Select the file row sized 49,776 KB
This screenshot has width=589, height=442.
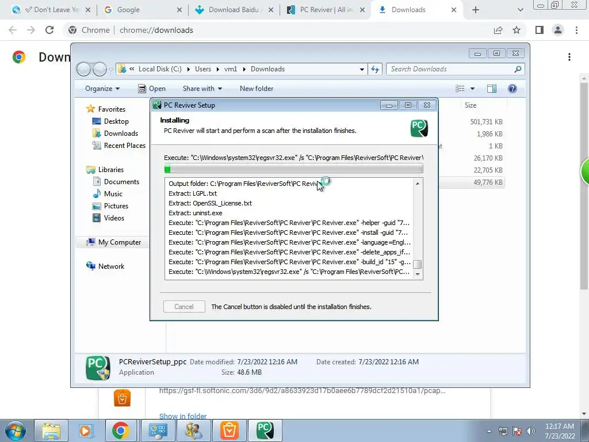[472, 182]
